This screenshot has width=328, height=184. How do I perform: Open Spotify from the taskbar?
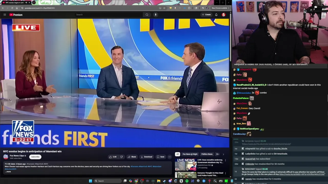point(187,181)
